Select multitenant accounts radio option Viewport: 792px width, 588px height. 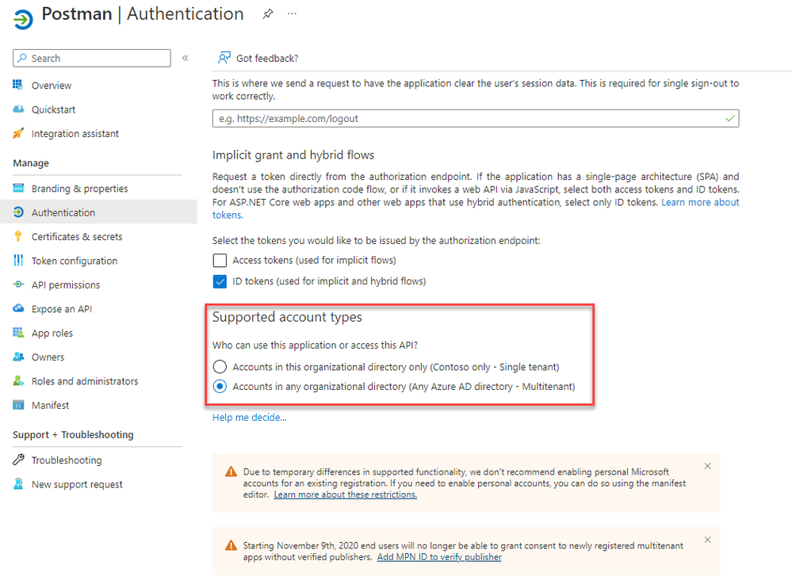[x=220, y=386]
